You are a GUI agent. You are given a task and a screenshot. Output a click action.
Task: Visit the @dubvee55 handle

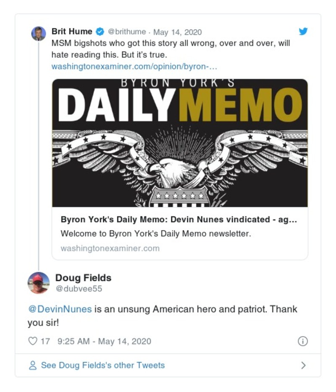click(79, 289)
